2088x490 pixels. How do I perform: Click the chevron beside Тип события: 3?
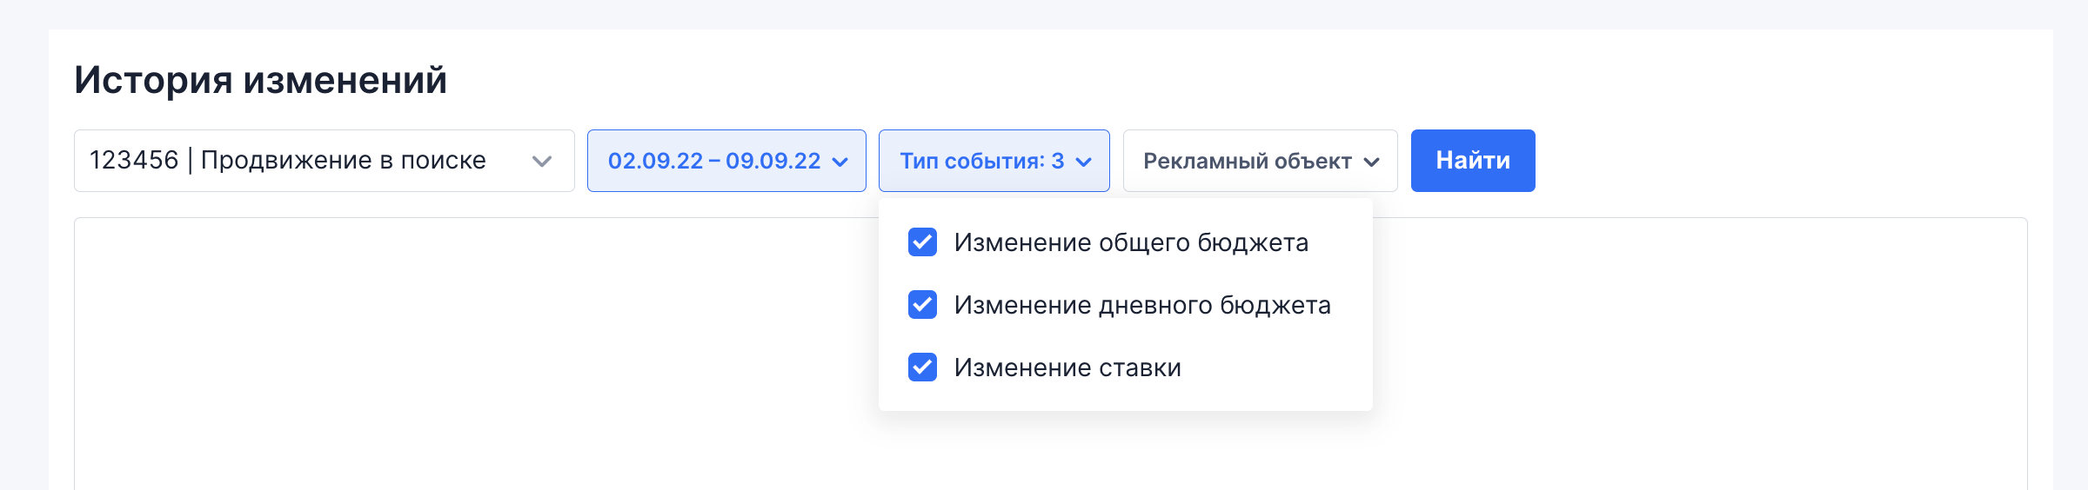pyautogui.click(x=1083, y=162)
